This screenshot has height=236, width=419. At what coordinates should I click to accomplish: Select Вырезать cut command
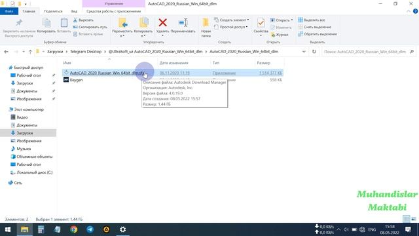[x=83, y=20]
